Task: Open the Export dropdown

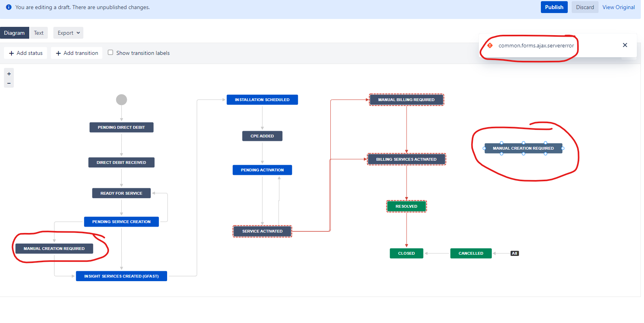Action: coord(68,33)
